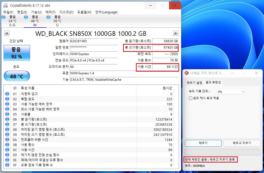Click the 특성 이름 column header

[x=28, y=88]
